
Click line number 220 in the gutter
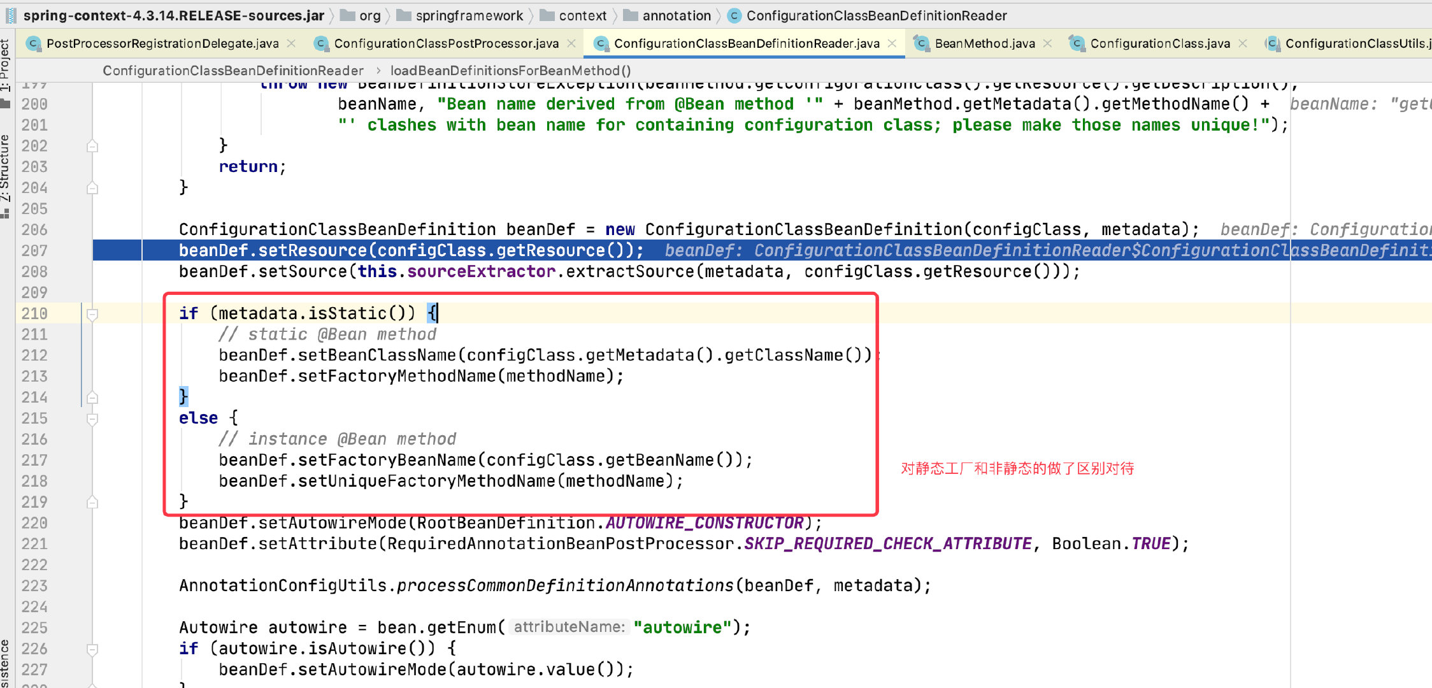pos(34,523)
